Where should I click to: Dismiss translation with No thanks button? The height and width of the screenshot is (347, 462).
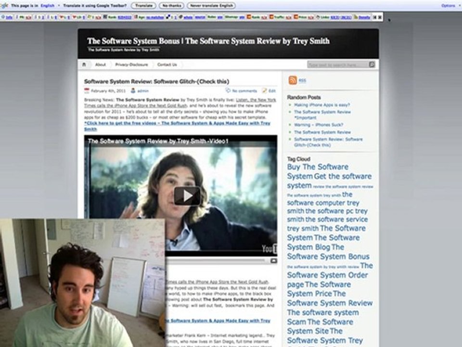click(x=171, y=5)
